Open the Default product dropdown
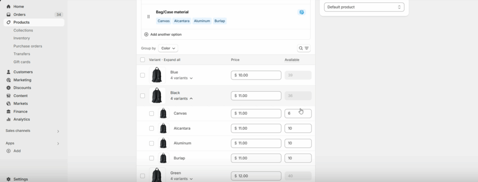Viewport: 478px width, 182px height. (x=364, y=7)
